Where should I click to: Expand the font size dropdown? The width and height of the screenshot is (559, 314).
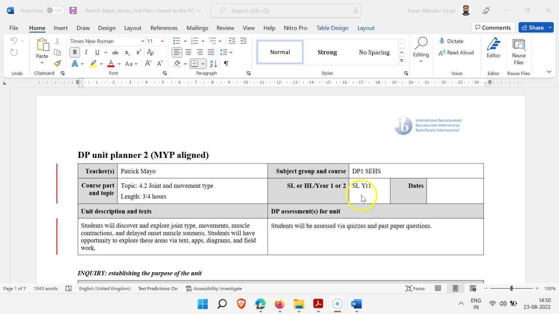(162, 41)
